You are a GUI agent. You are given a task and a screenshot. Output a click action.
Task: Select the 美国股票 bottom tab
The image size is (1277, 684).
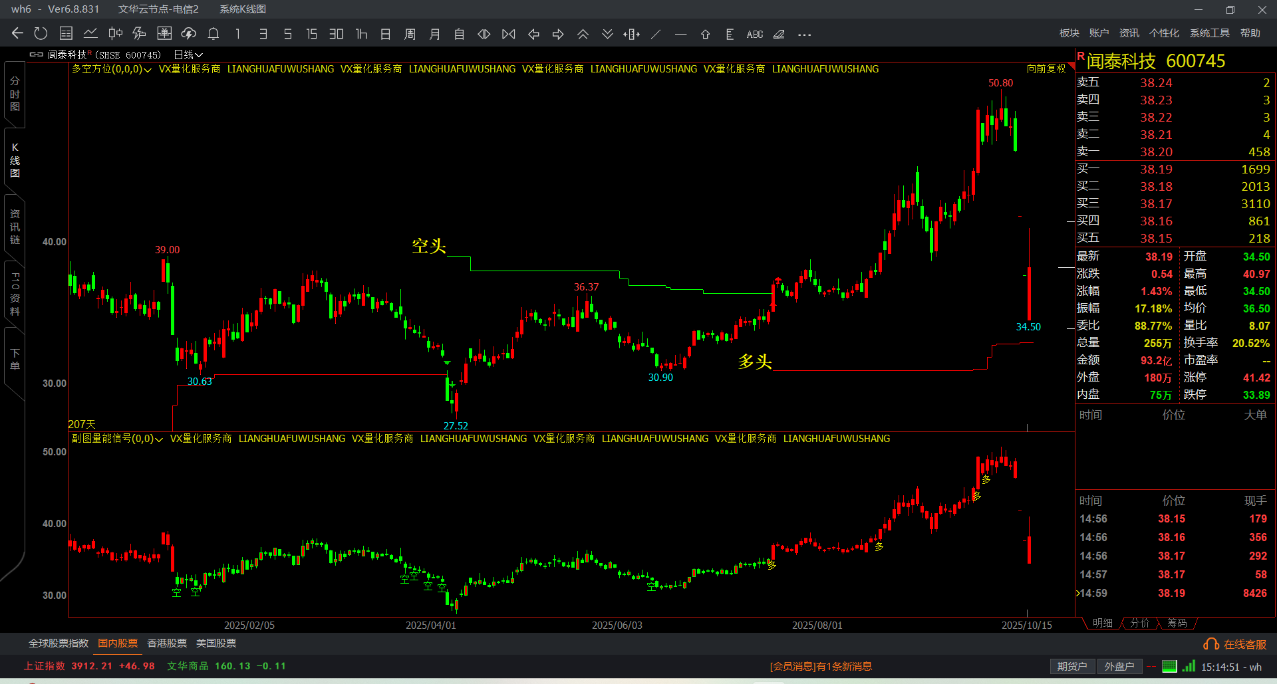click(216, 643)
